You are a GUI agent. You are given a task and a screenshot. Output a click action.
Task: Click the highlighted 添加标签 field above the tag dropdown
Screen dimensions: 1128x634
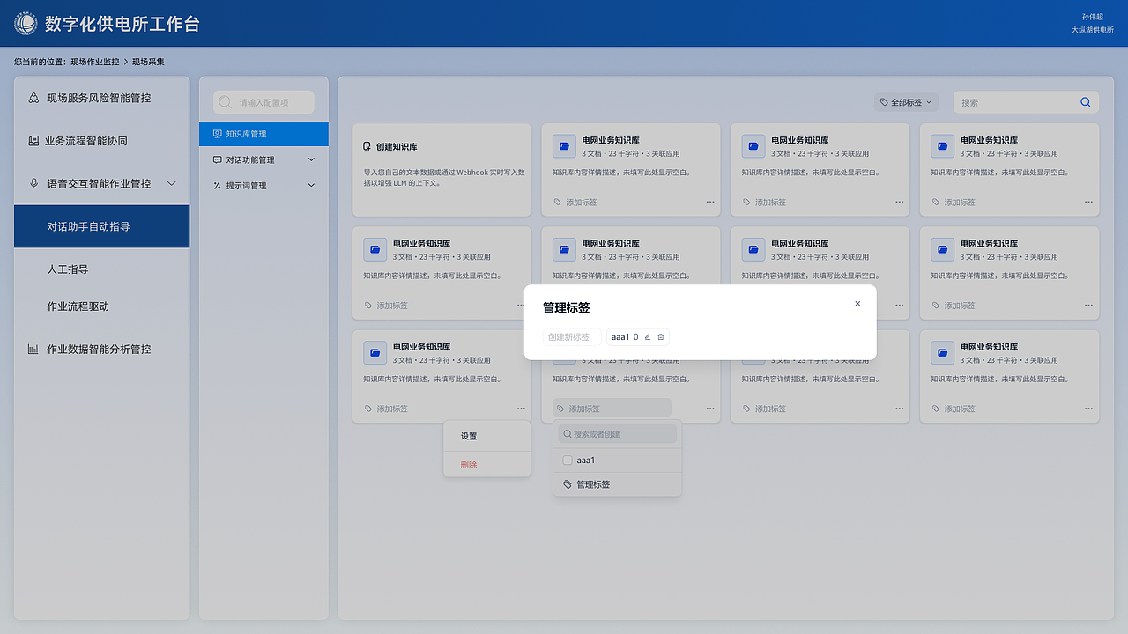coord(612,408)
